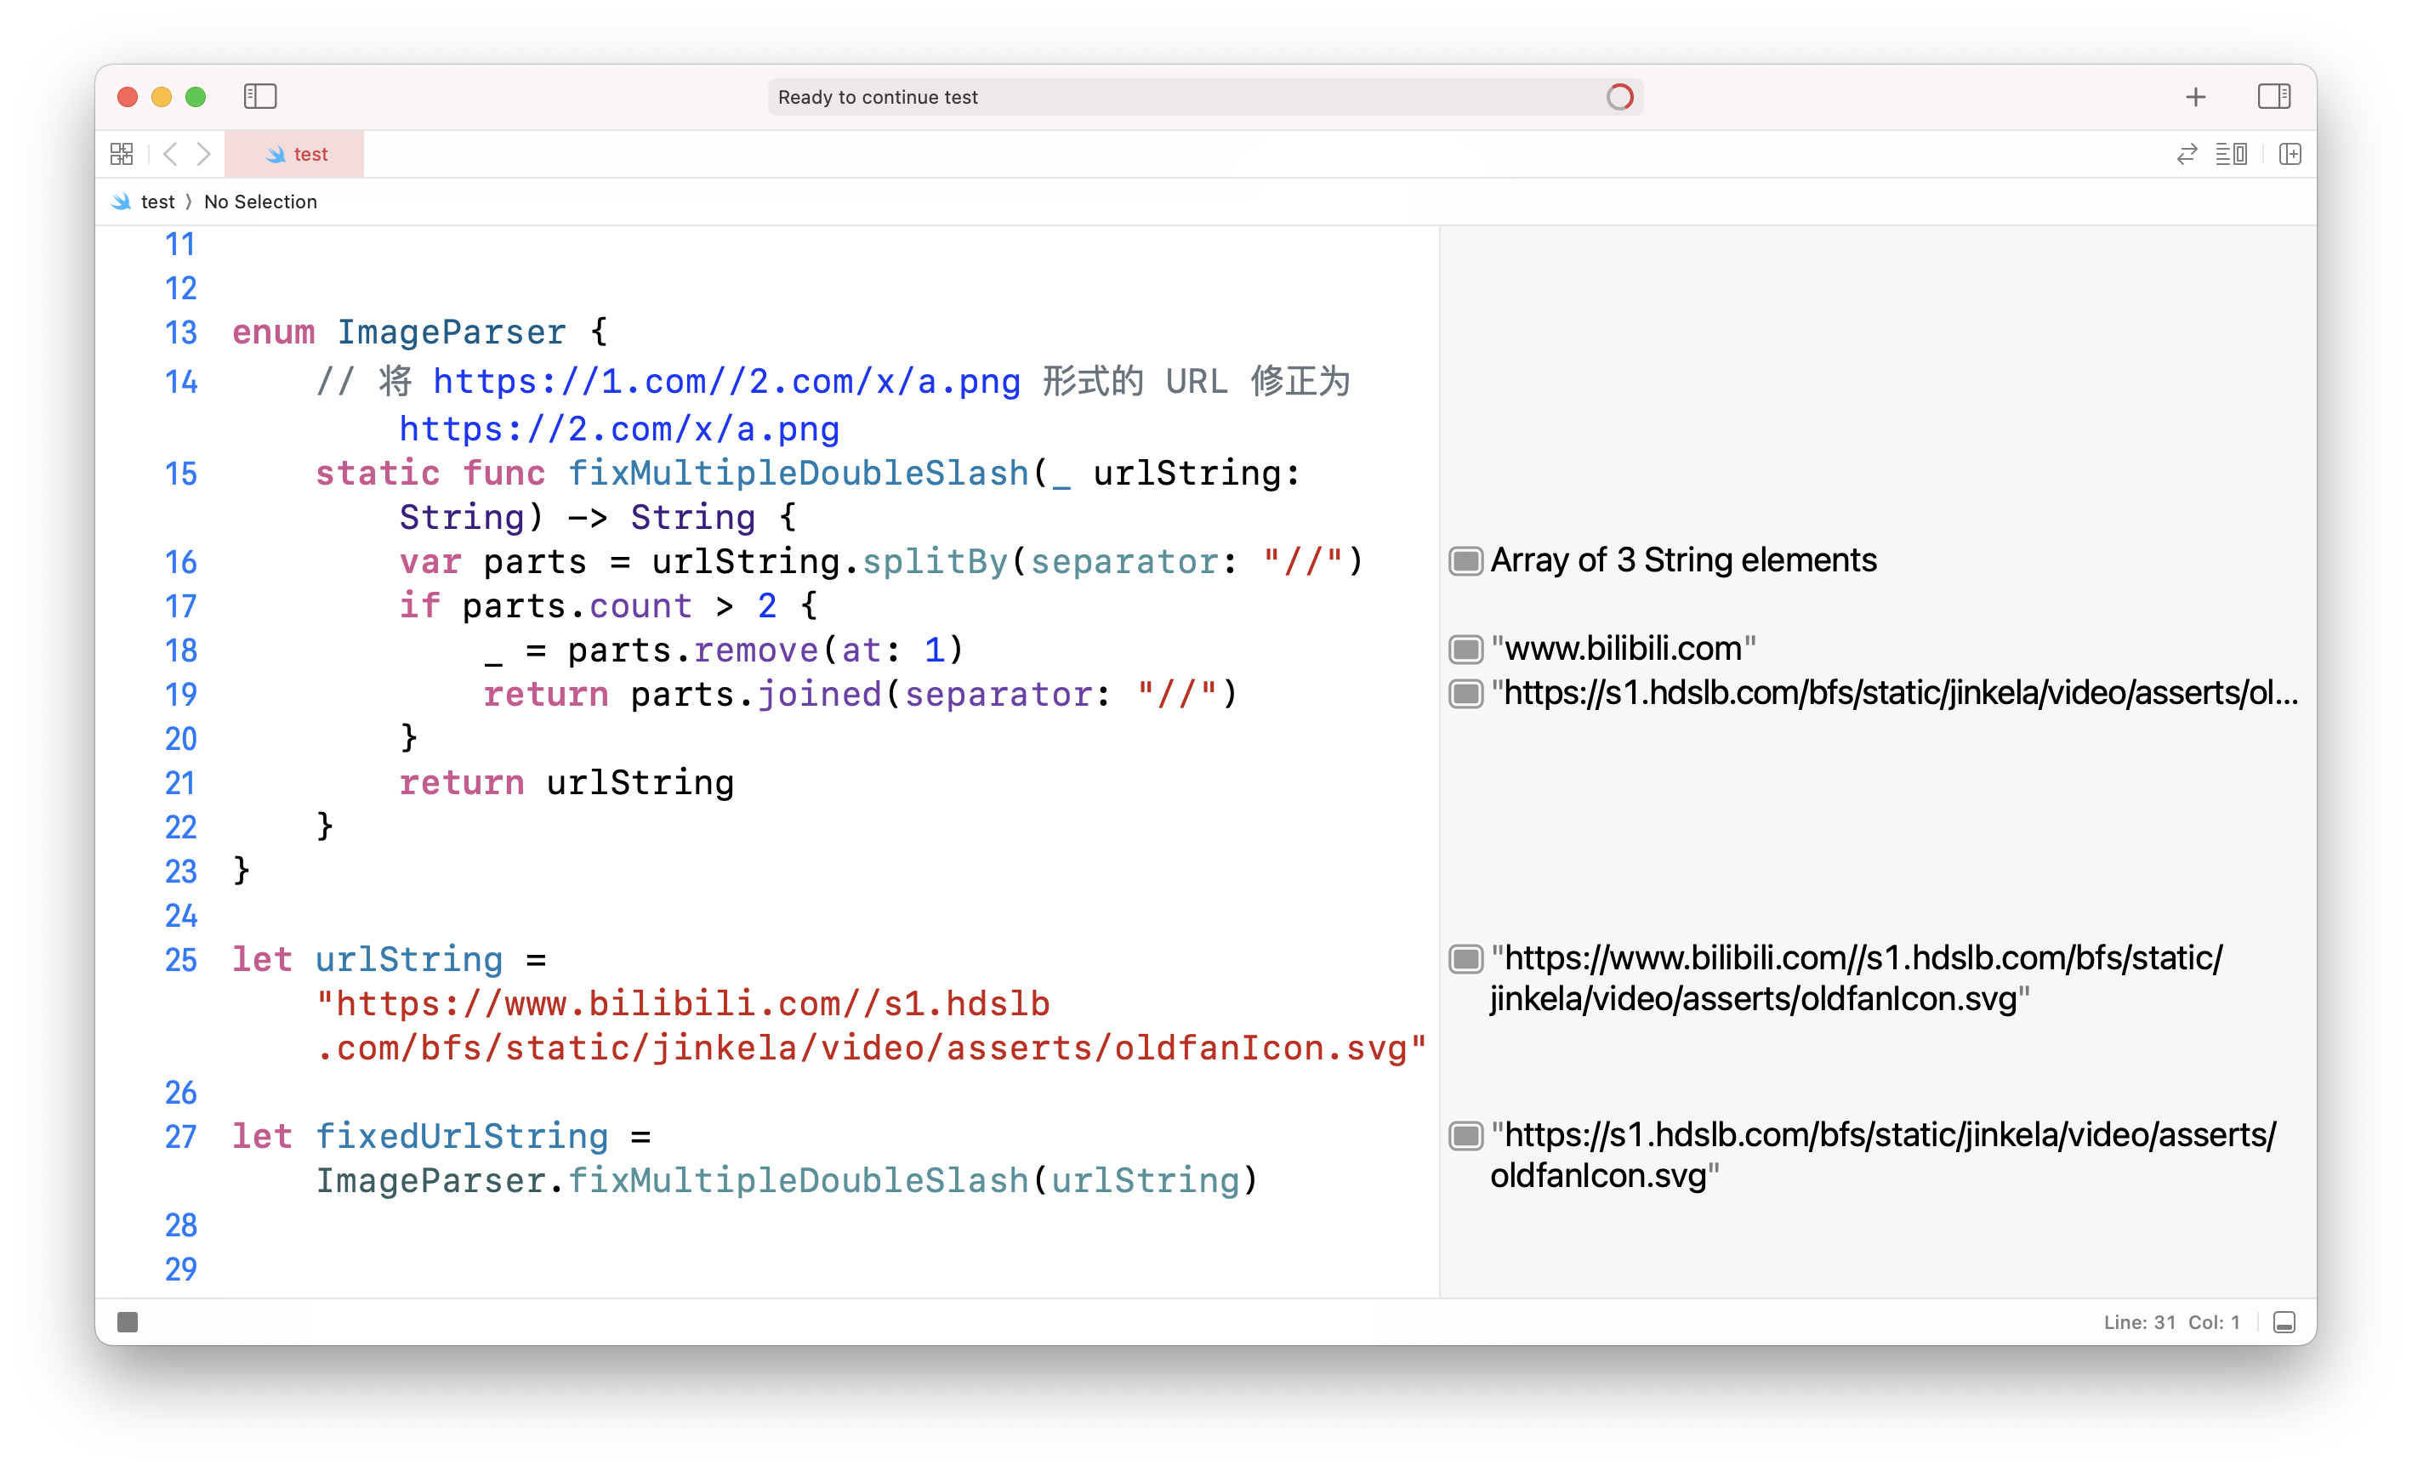Show quick look for line 19 joined result
The image size is (2412, 1471).
[1465, 693]
